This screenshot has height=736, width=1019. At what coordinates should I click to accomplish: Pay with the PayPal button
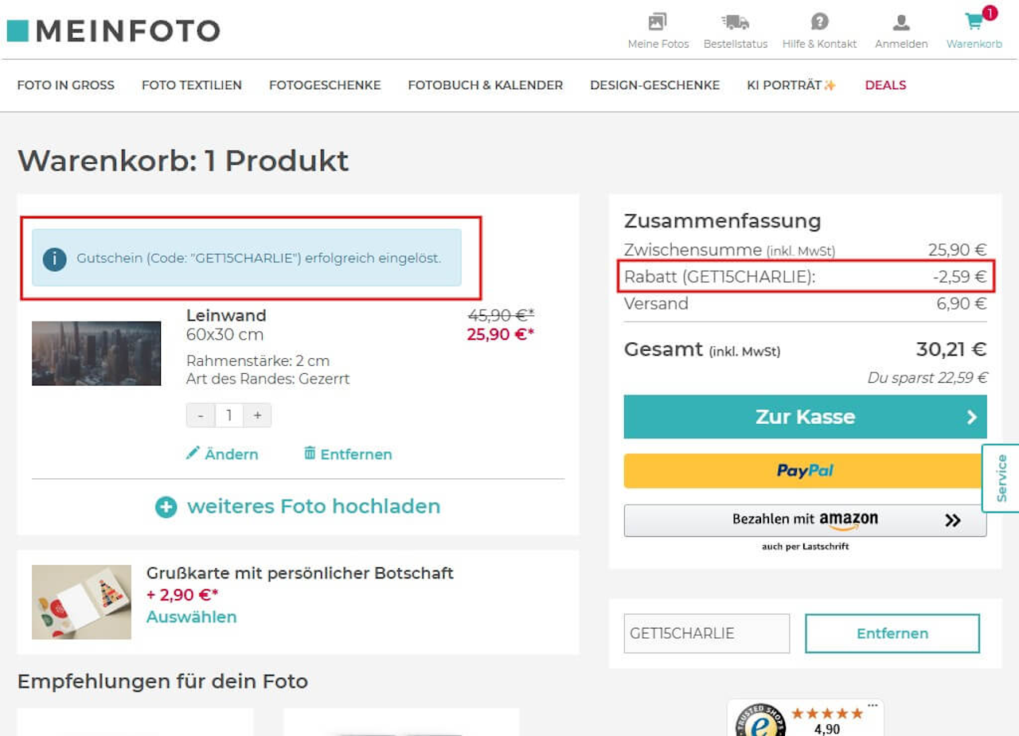pos(805,471)
